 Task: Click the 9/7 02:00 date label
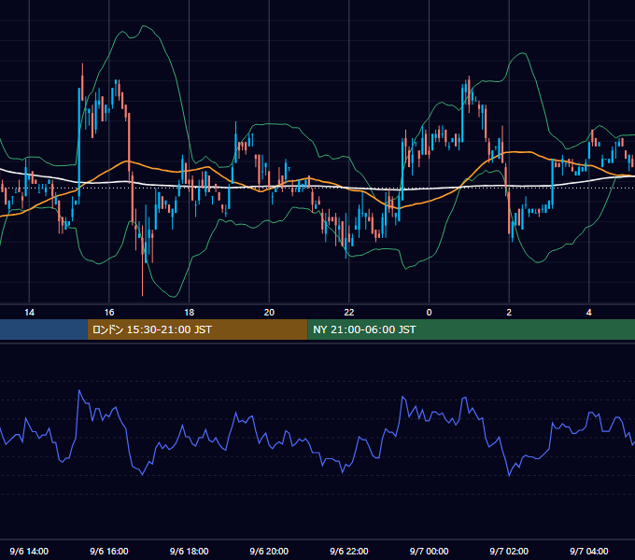point(509,551)
